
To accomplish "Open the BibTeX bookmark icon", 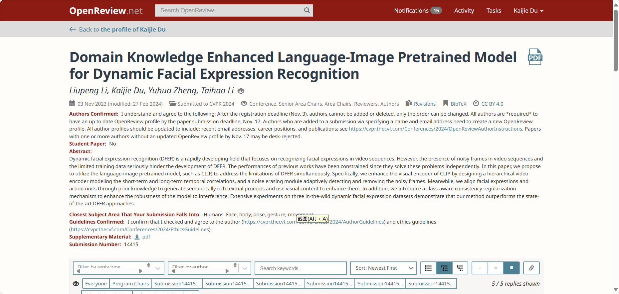I will (x=446, y=104).
